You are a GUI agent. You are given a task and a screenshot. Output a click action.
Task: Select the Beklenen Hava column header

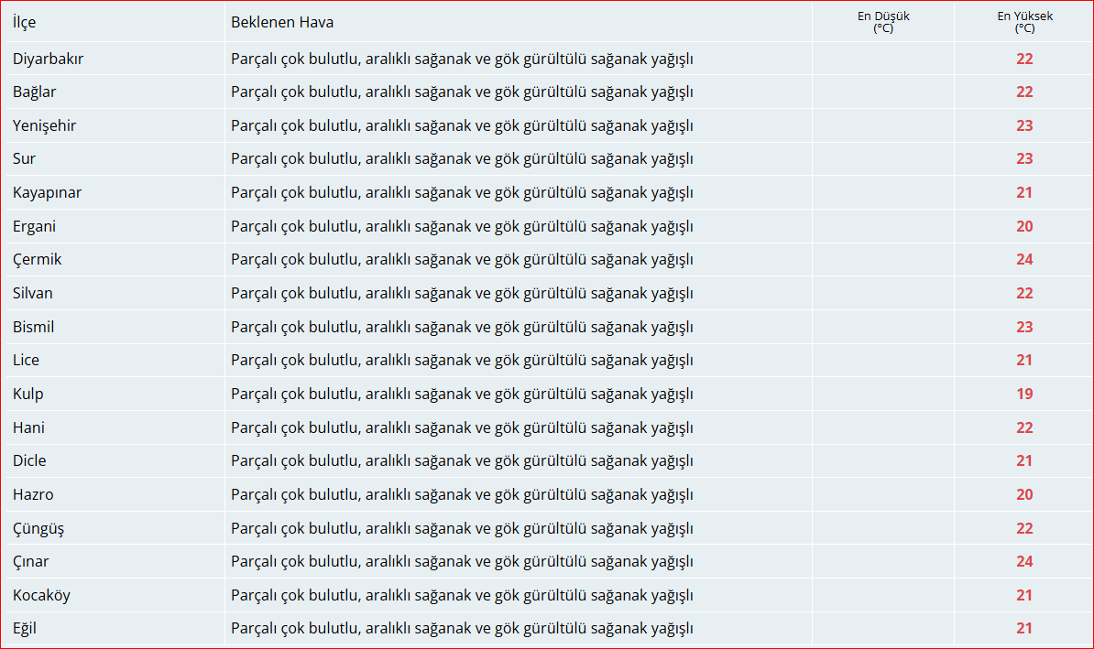pos(282,22)
